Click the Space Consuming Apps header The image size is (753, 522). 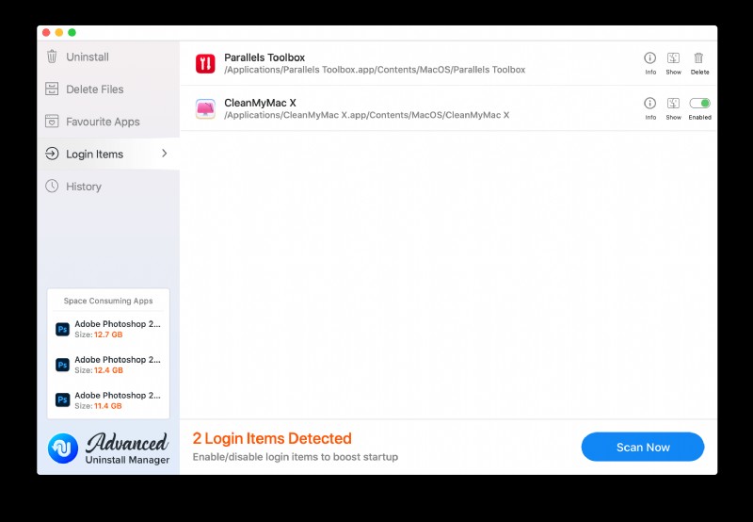click(x=108, y=301)
